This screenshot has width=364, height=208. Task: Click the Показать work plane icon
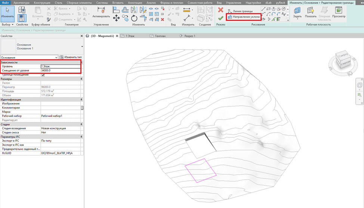[x=311, y=12]
